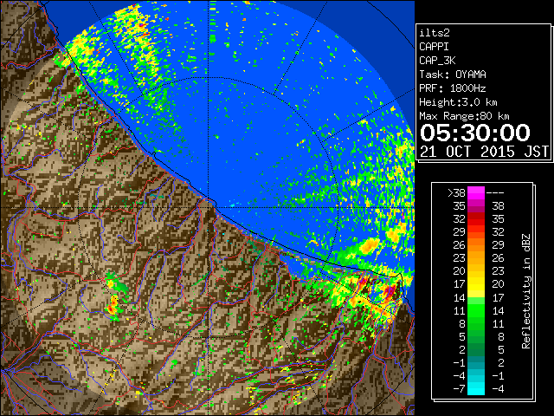554x416 pixels.
Task: Click the radar center where dotted axes cross
Action: (x=209, y=207)
